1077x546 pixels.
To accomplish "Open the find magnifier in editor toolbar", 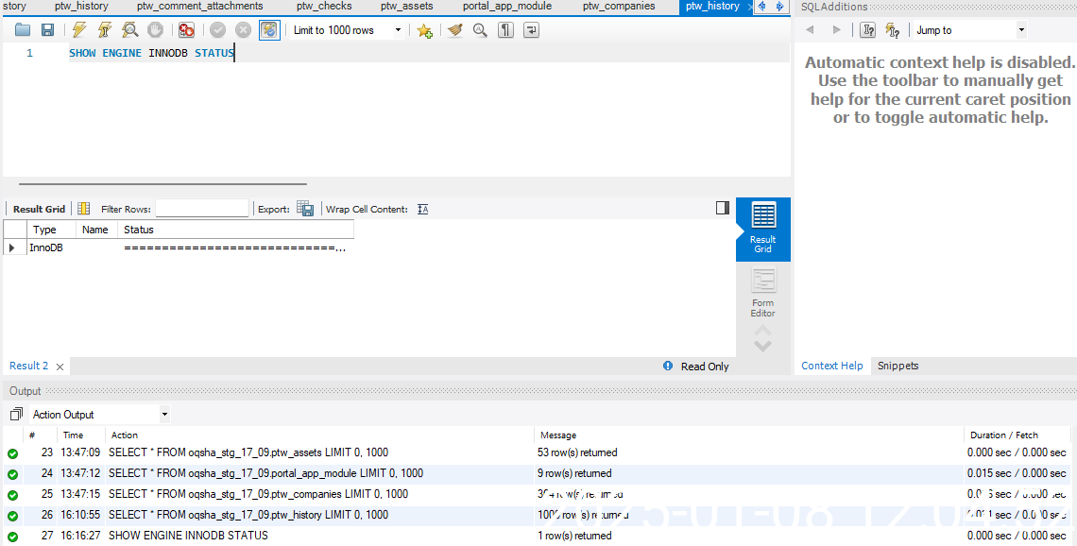I will [x=480, y=30].
